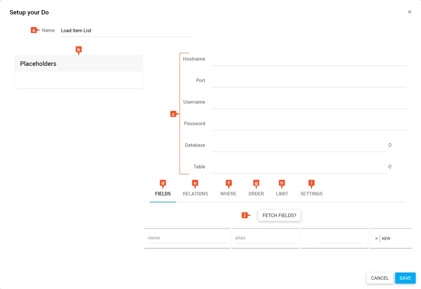Go to the LIMIT tab
This screenshot has width=421, height=289.
pyautogui.click(x=282, y=194)
